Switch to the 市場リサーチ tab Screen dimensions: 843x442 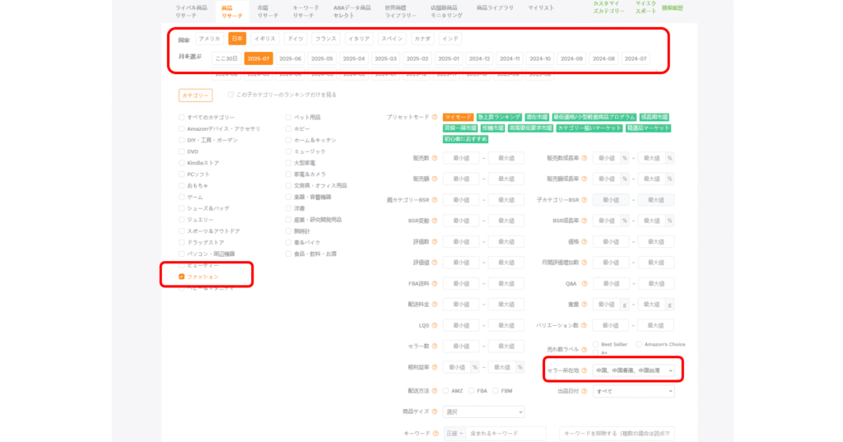[268, 12]
